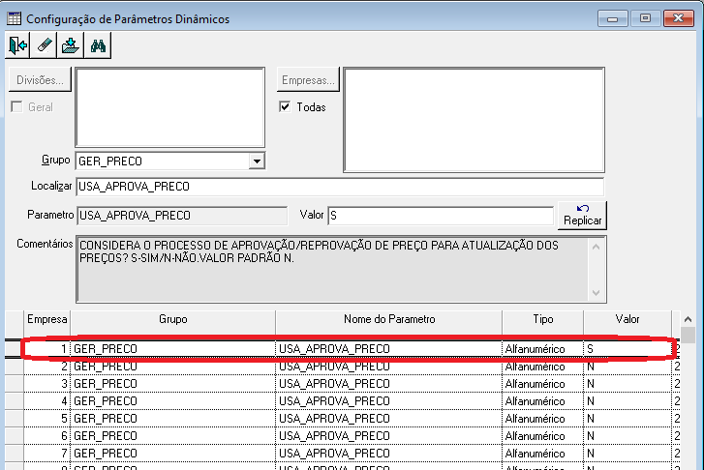Select GER_PRECO cell in Empresa 1 row

click(173, 349)
